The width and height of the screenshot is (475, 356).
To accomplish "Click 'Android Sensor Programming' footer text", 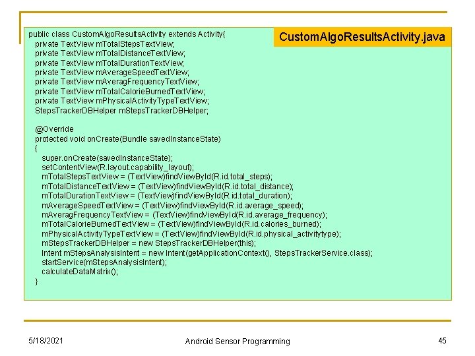I will coord(237,341).
